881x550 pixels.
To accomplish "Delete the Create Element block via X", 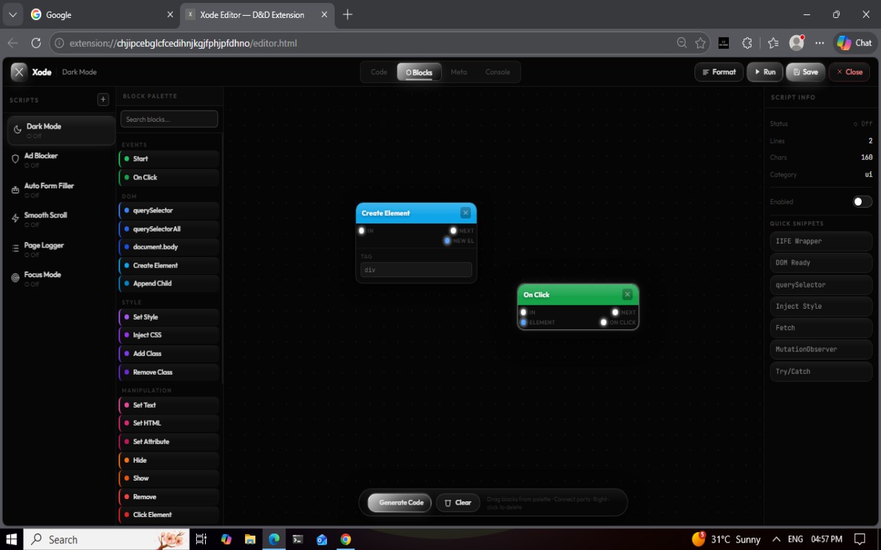I will pyautogui.click(x=466, y=213).
